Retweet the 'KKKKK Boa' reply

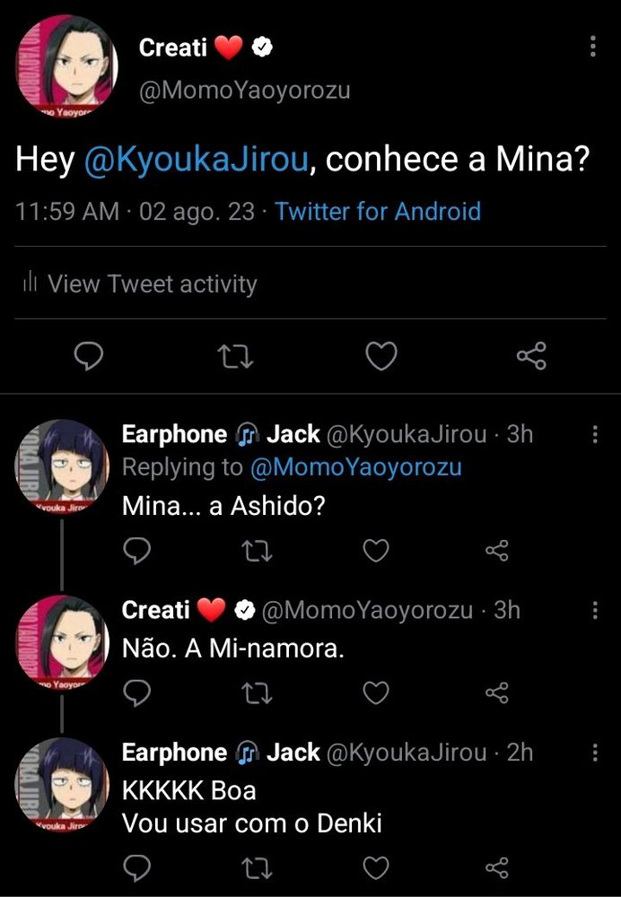258,867
